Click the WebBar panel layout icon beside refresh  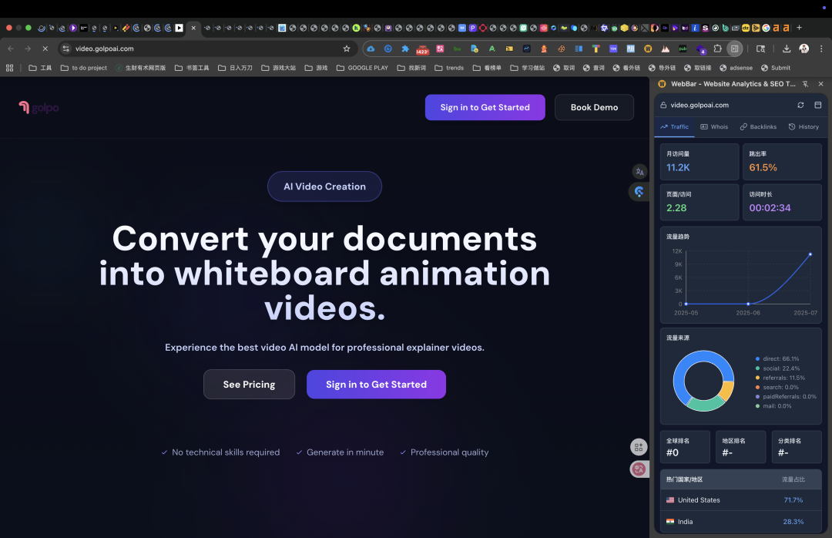coord(817,105)
